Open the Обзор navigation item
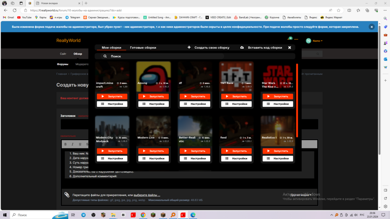390x219 pixels. click(78, 54)
